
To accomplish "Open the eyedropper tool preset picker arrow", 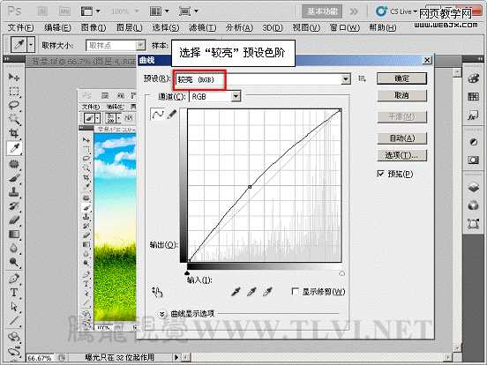I will click(x=30, y=45).
